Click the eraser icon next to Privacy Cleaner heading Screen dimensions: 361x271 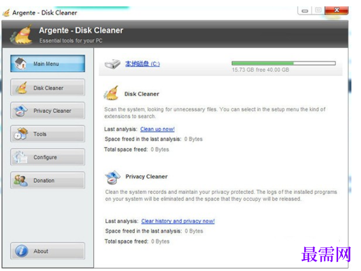(112, 177)
